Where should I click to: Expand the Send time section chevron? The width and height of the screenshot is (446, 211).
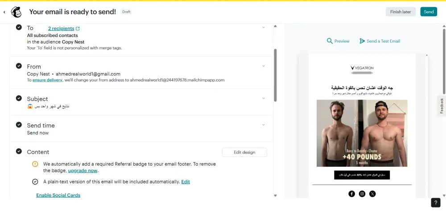tap(264, 125)
